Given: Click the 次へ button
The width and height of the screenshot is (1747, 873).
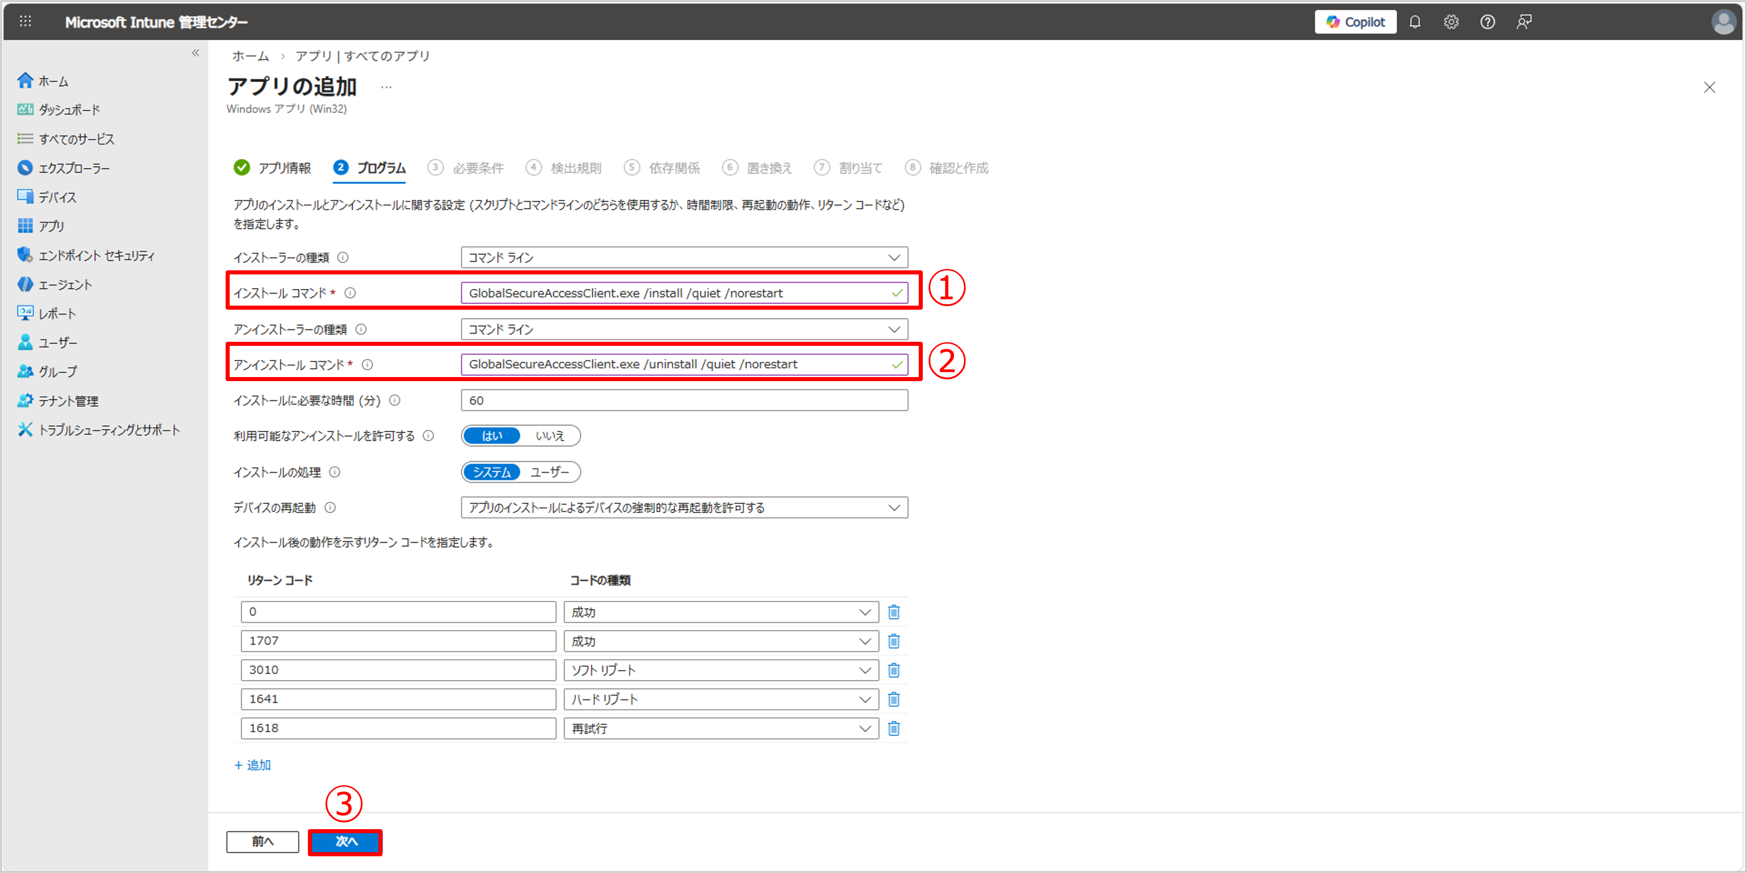Looking at the screenshot, I should click(345, 841).
